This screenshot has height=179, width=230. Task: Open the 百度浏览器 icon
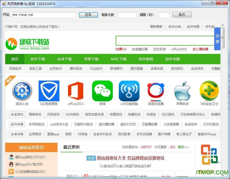click(x=156, y=92)
